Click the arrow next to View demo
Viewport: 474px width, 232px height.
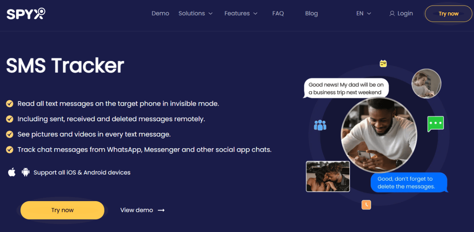tap(161, 210)
